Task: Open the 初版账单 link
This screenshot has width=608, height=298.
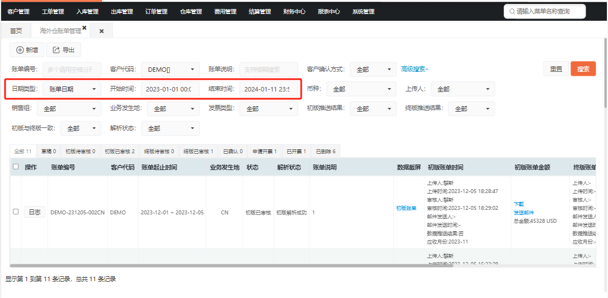Action: click(406, 208)
